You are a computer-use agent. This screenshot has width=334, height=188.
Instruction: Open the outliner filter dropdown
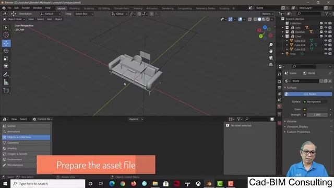(x=327, y=14)
